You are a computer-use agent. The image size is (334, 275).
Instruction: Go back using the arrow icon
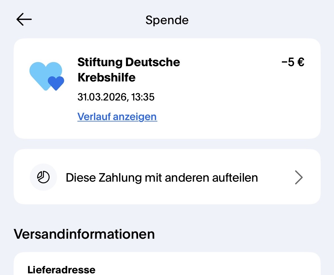tap(24, 20)
